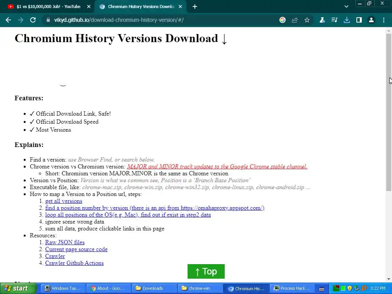Image resolution: width=392 pixels, height=294 pixels.
Task: Open the profile avatar menu
Action: tap(371, 20)
